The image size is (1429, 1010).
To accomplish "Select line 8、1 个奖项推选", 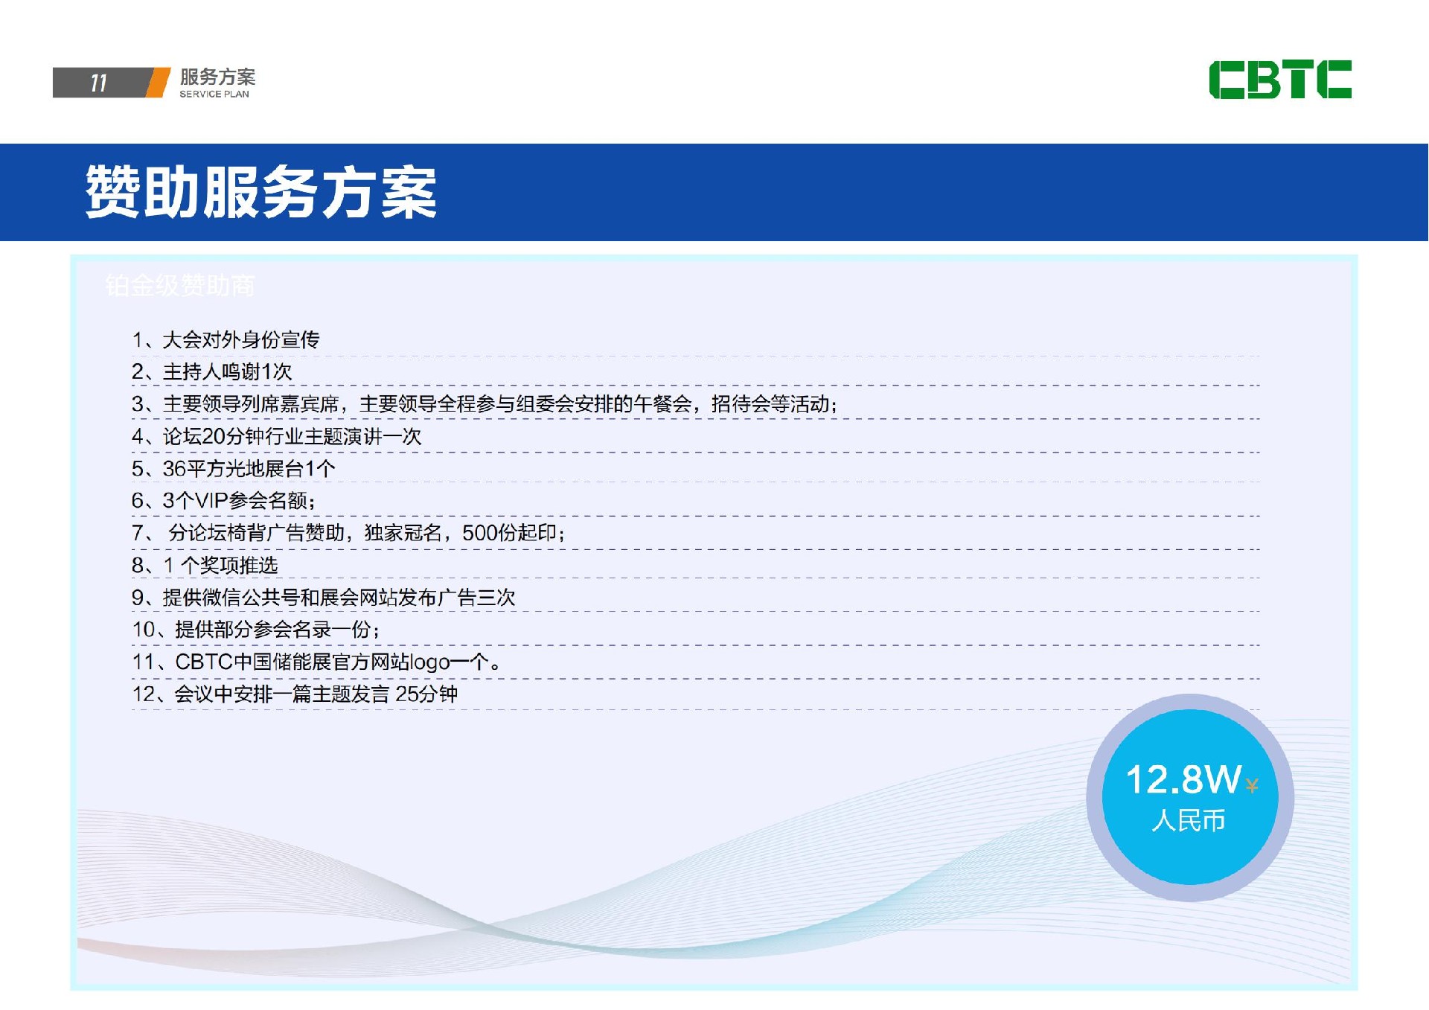I will pos(205,566).
